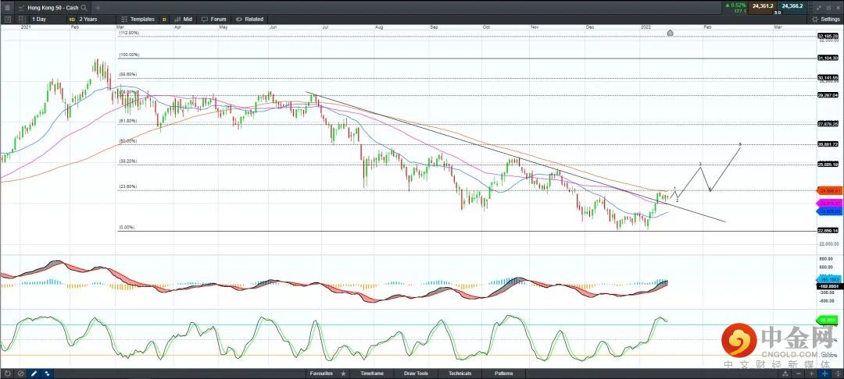
Task: Click the buy price 24,366.2 button
Action: point(792,7)
